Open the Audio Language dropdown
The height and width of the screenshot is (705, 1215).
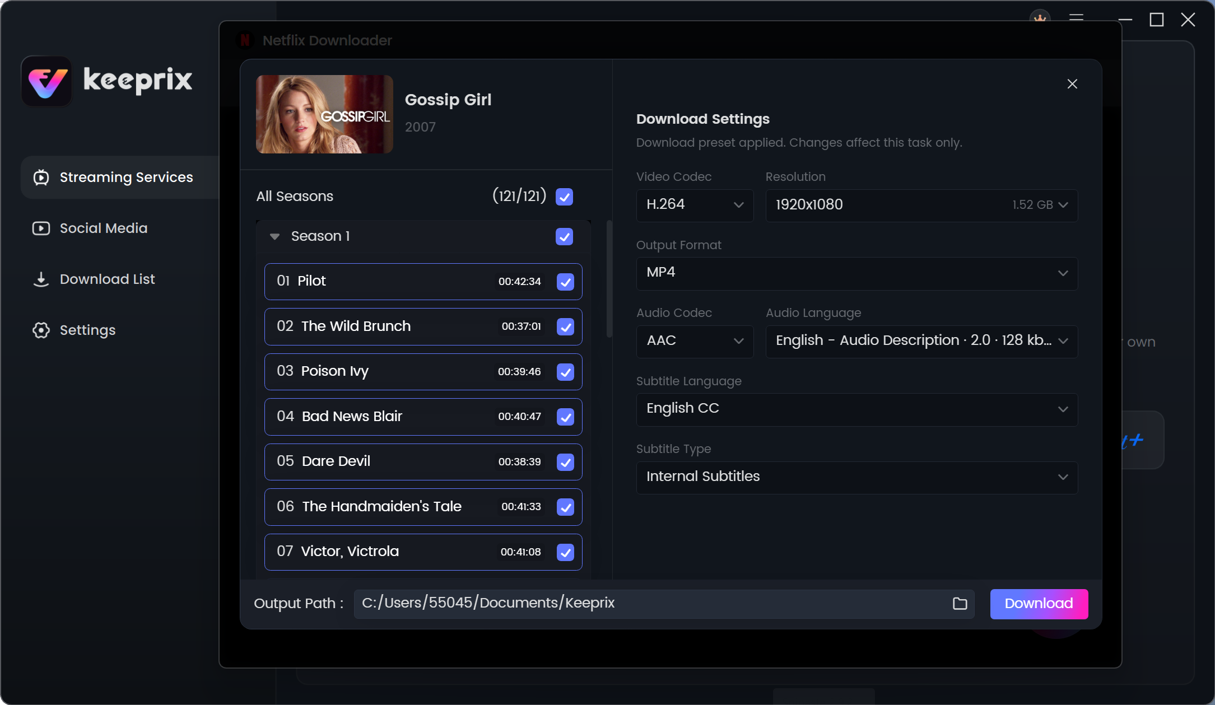point(921,341)
